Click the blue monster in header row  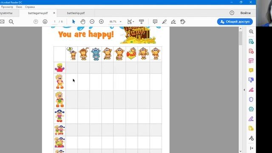click(x=96, y=54)
